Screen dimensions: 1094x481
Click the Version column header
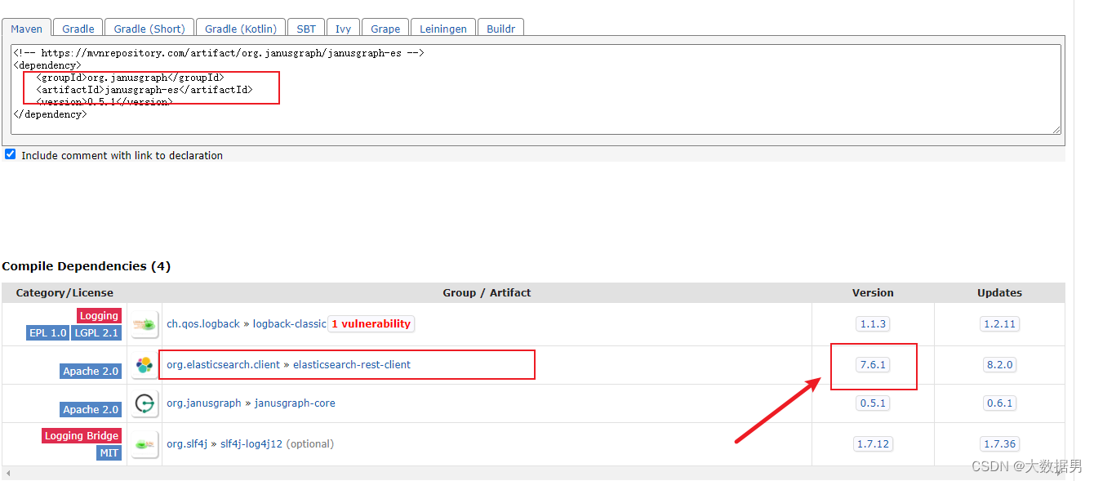click(873, 292)
